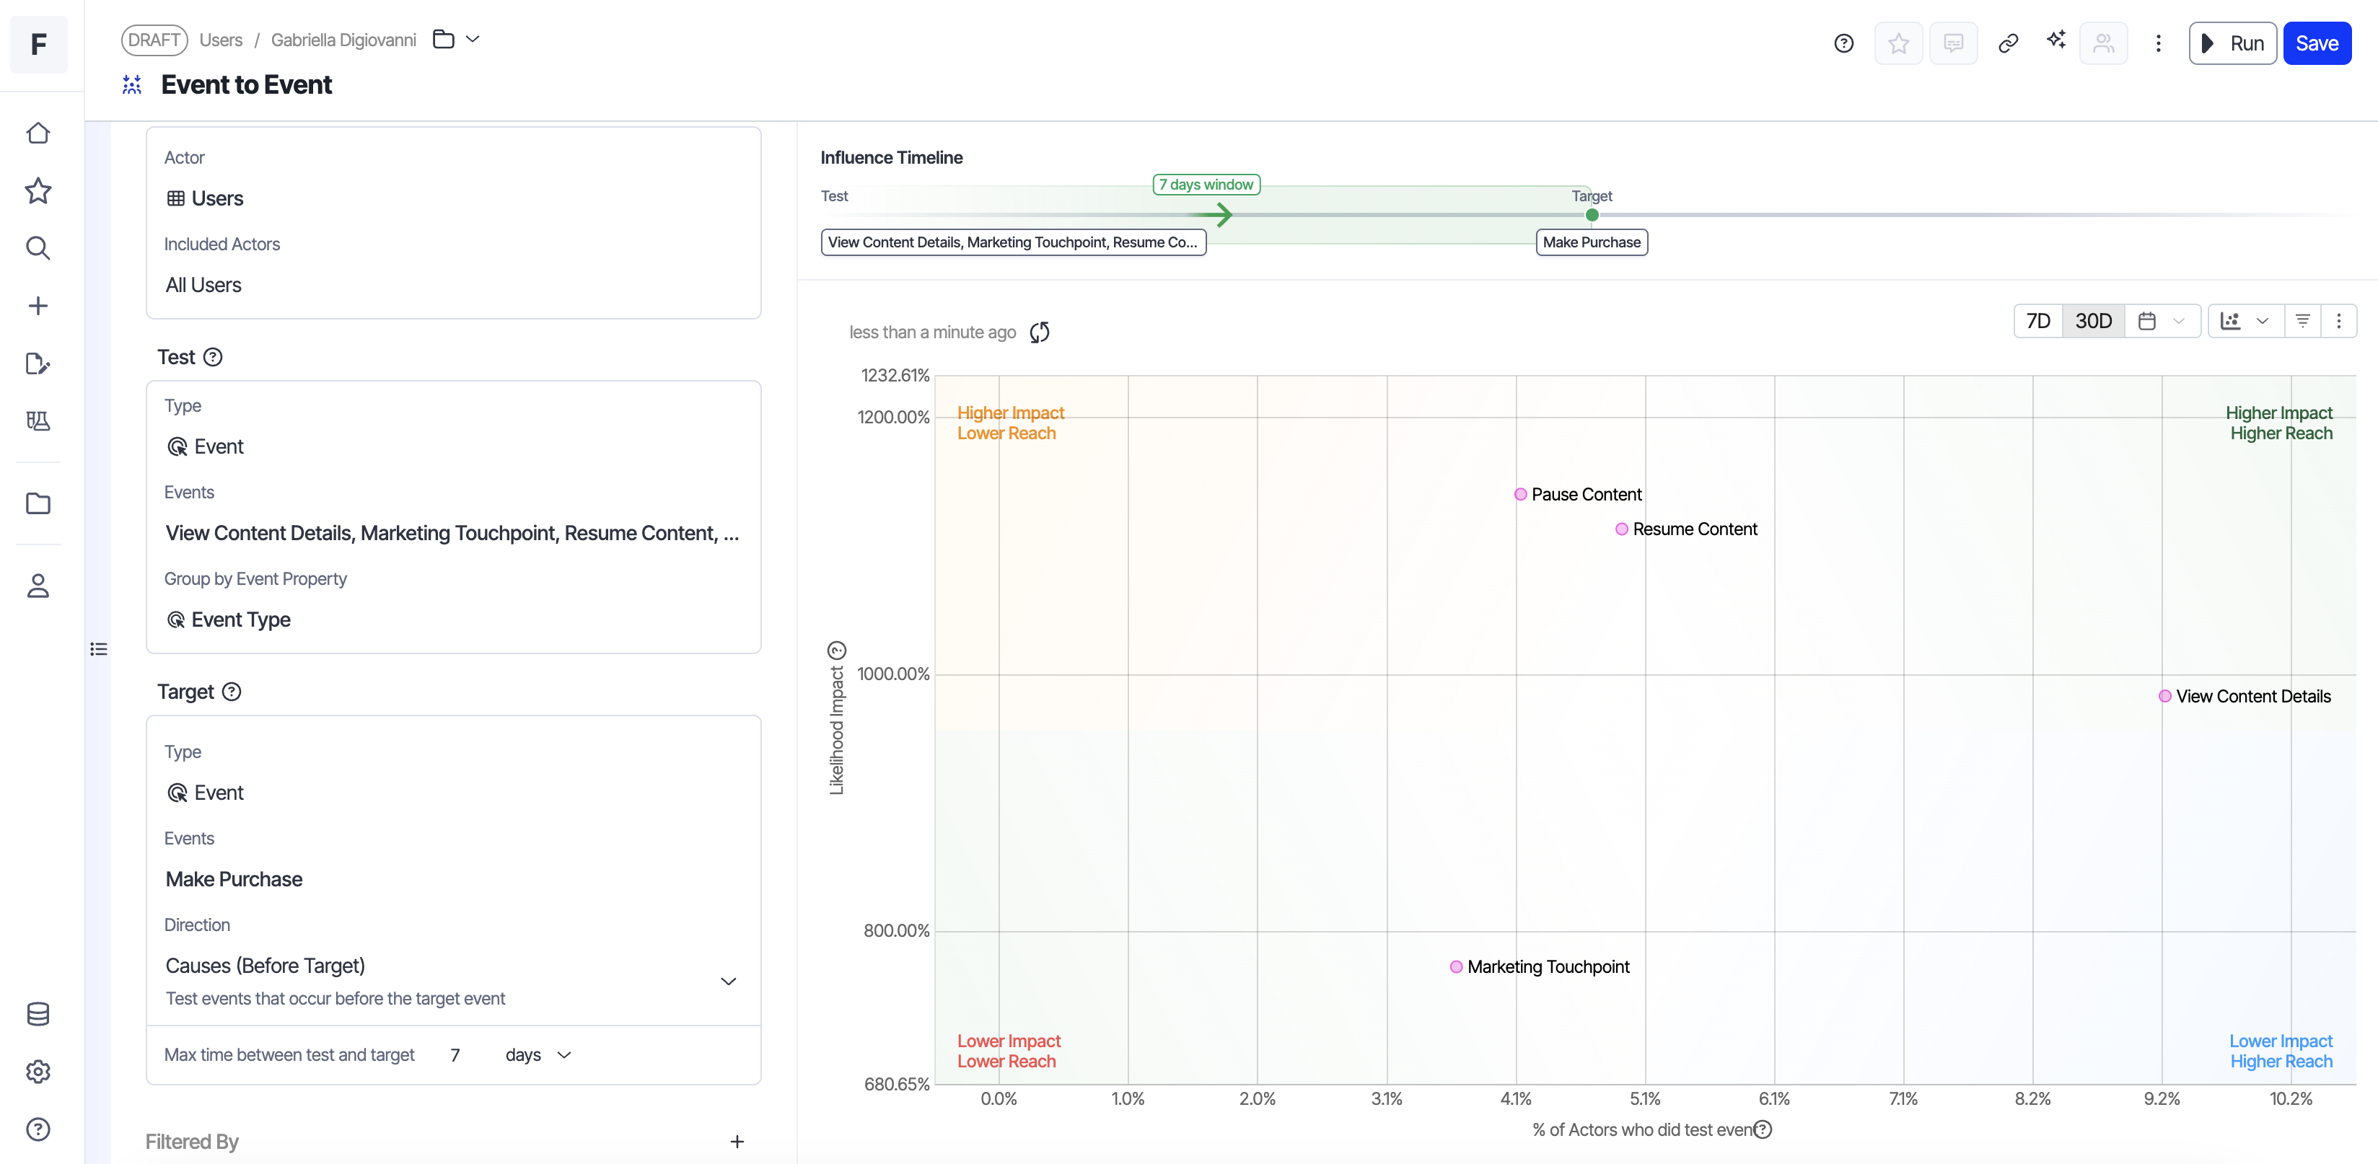Image resolution: width=2378 pixels, height=1164 pixels.
Task: Refresh the chart results with reload icon
Action: coord(1040,332)
